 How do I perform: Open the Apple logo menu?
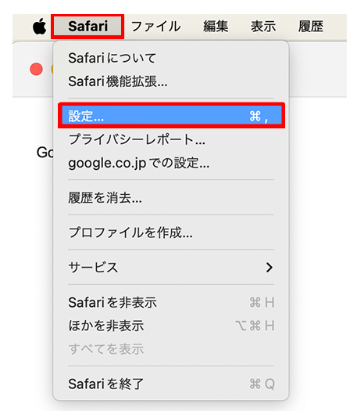39,27
